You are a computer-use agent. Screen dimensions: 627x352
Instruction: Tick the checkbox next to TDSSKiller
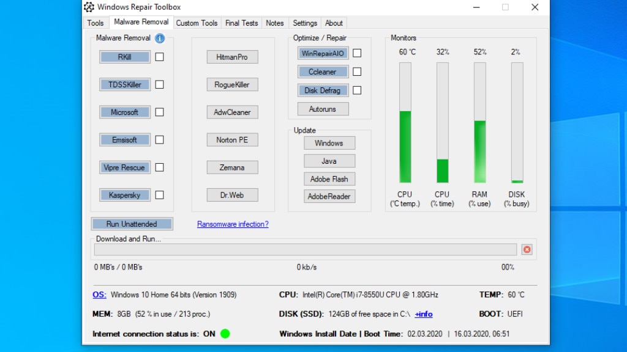tap(160, 84)
